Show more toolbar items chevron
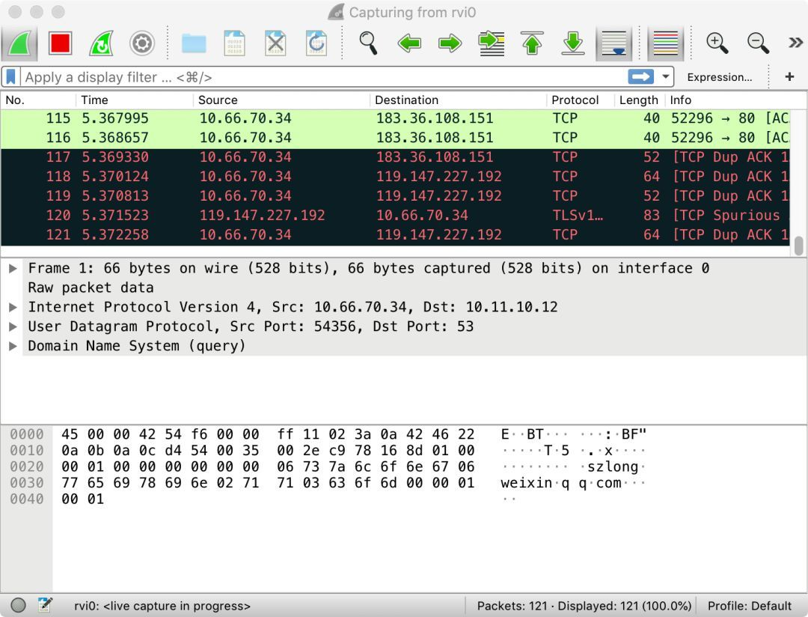The width and height of the screenshot is (808, 617). 795,43
